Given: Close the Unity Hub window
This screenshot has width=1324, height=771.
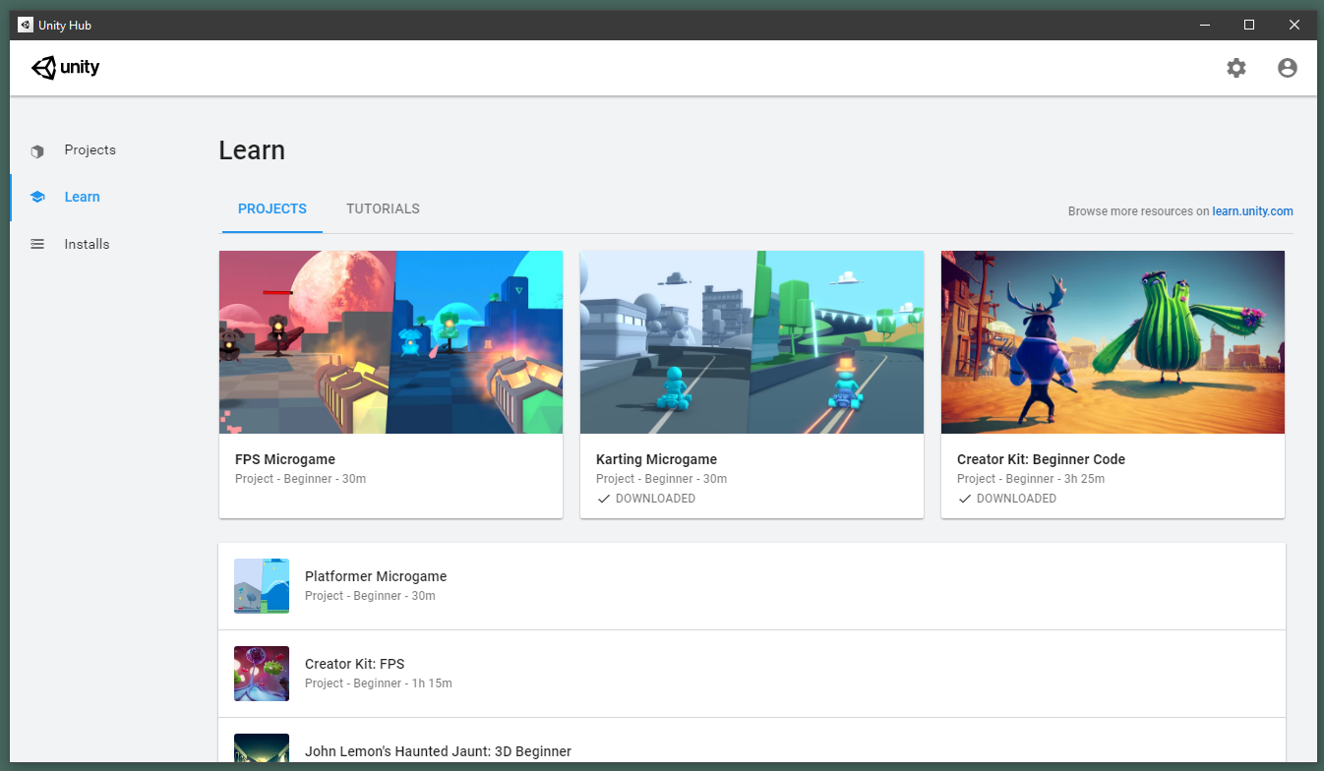Looking at the screenshot, I should pos(1294,25).
